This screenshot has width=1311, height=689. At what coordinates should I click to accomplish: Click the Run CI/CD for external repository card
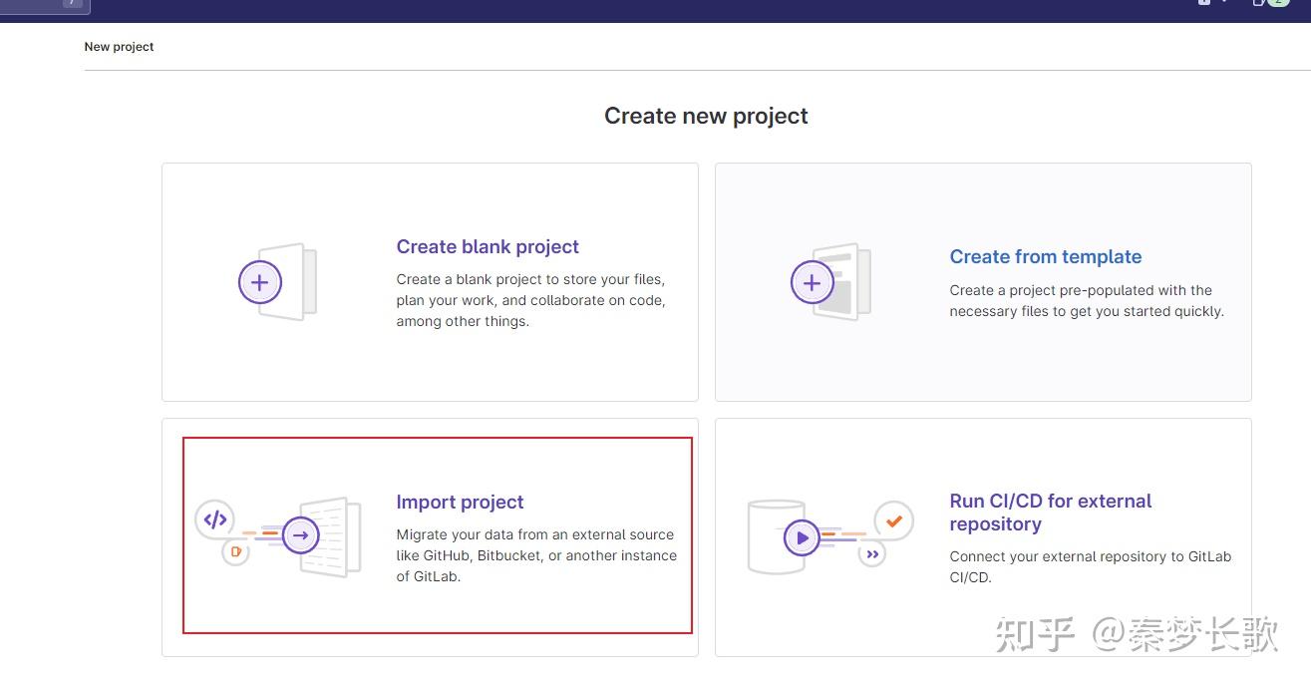[983, 537]
